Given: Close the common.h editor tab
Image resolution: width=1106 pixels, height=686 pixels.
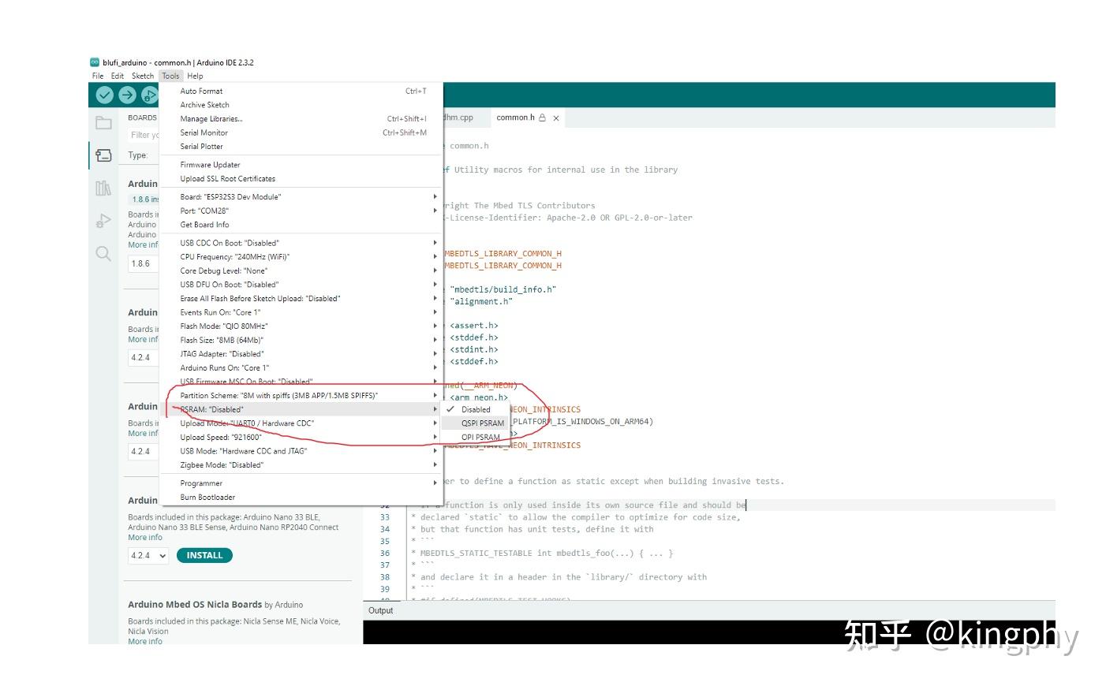Looking at the screenshot, I should click(556, 118).
